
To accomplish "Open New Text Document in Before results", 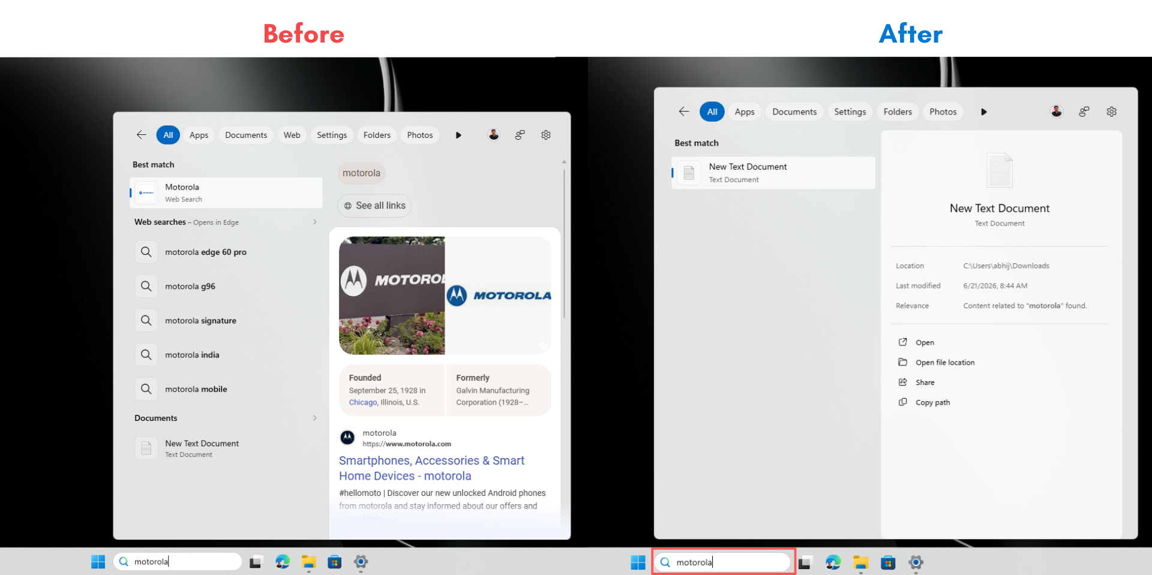I will pos(226,448).
